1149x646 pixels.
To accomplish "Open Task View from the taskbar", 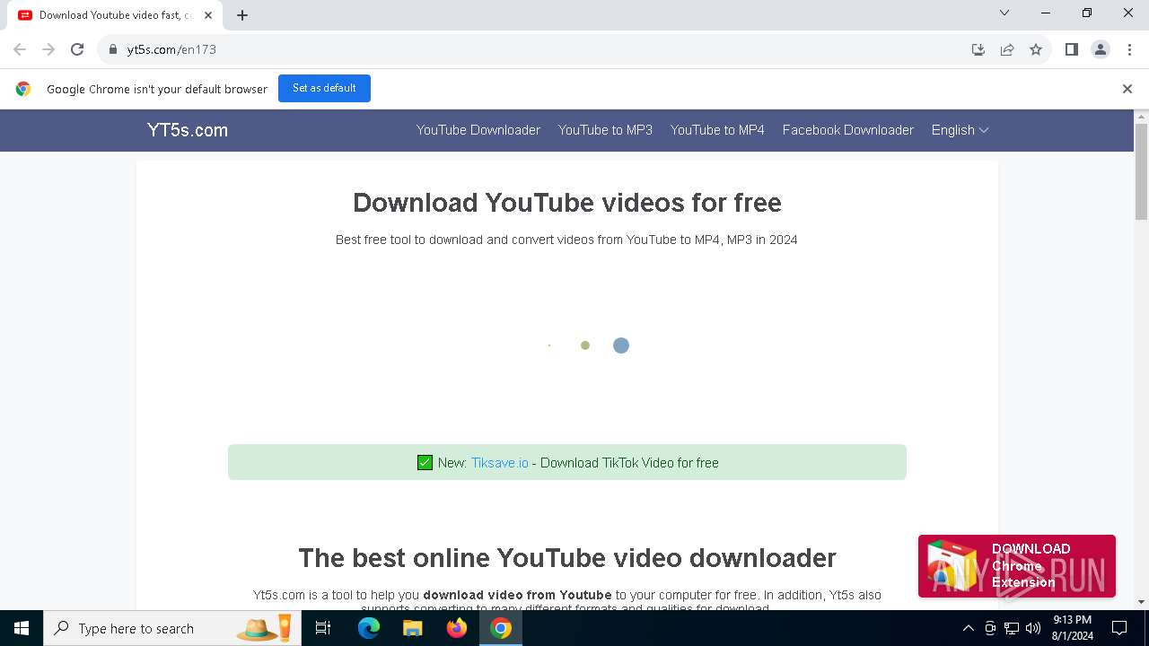I will coord(323,628).
